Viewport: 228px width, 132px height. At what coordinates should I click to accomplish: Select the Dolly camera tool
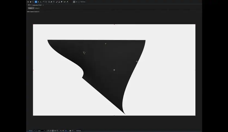41,2
